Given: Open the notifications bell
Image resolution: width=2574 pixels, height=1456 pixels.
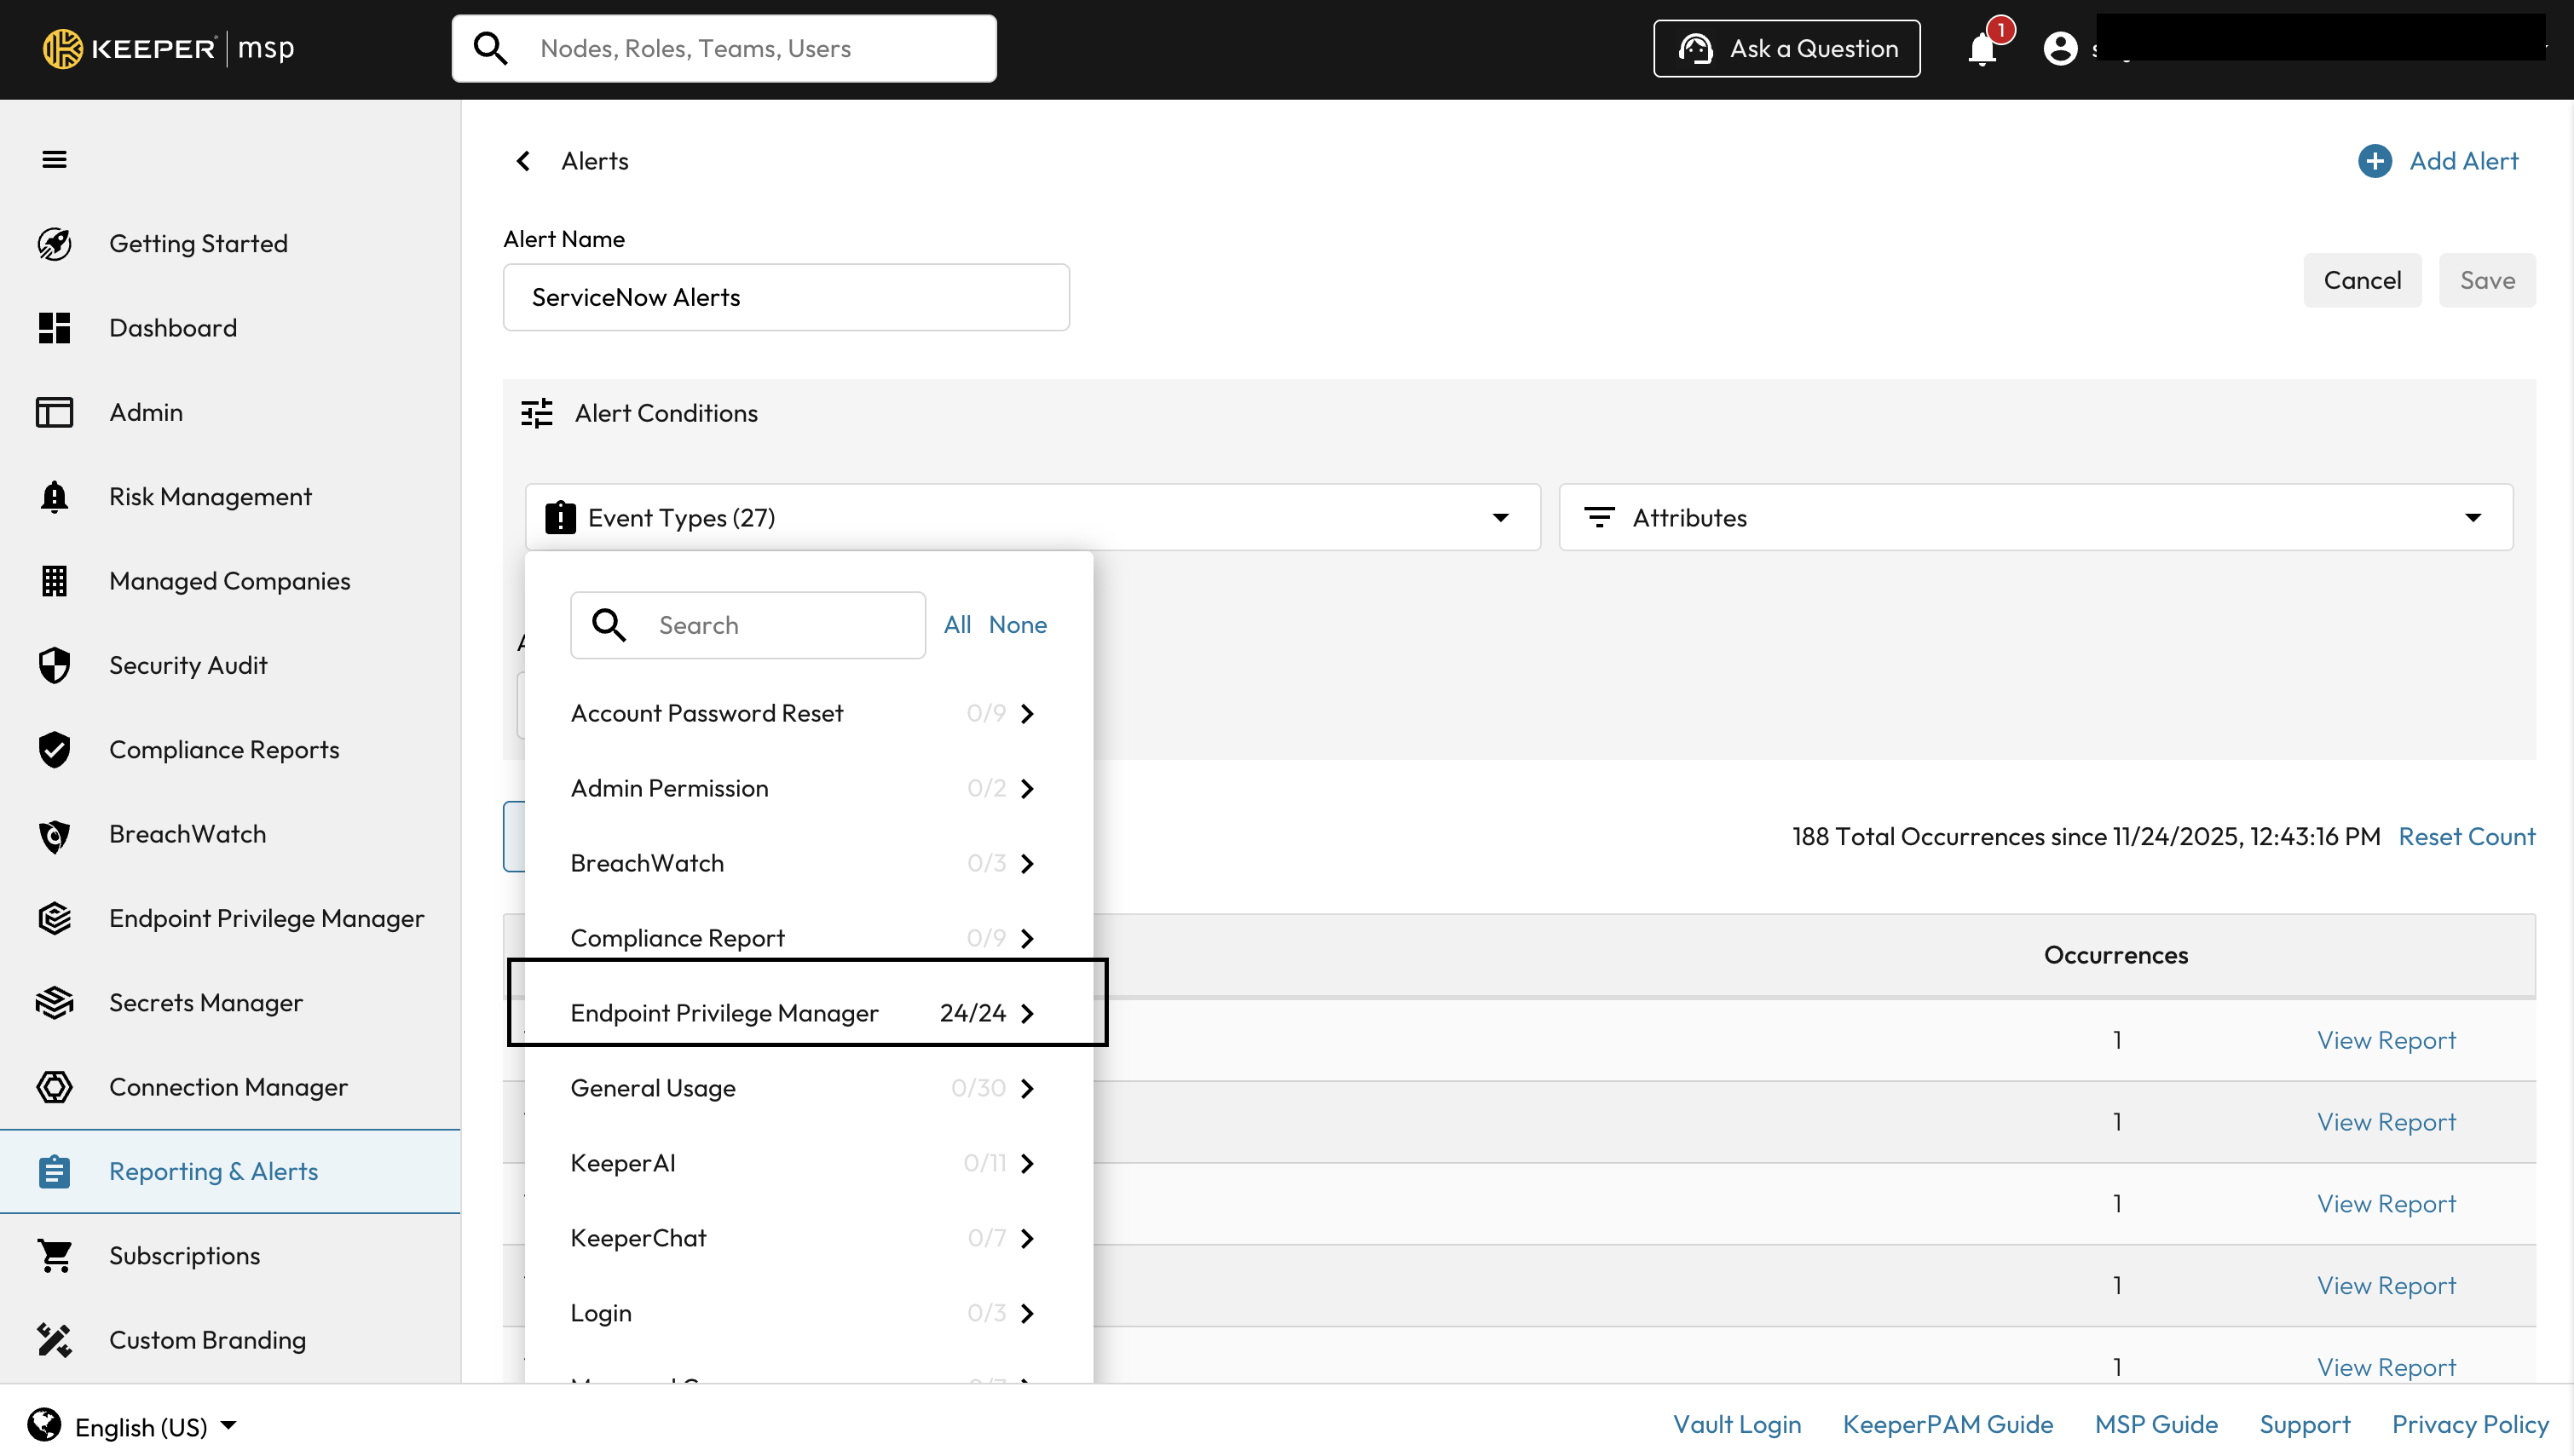Looking at the screenshot, I should pyautogui.click(x=1982, y=48).
